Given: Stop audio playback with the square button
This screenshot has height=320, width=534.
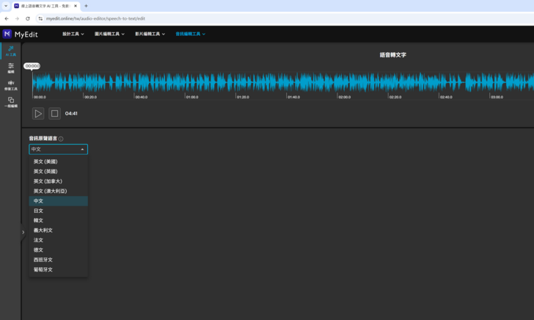Looking at the screenshot, I should pos(54,114).
